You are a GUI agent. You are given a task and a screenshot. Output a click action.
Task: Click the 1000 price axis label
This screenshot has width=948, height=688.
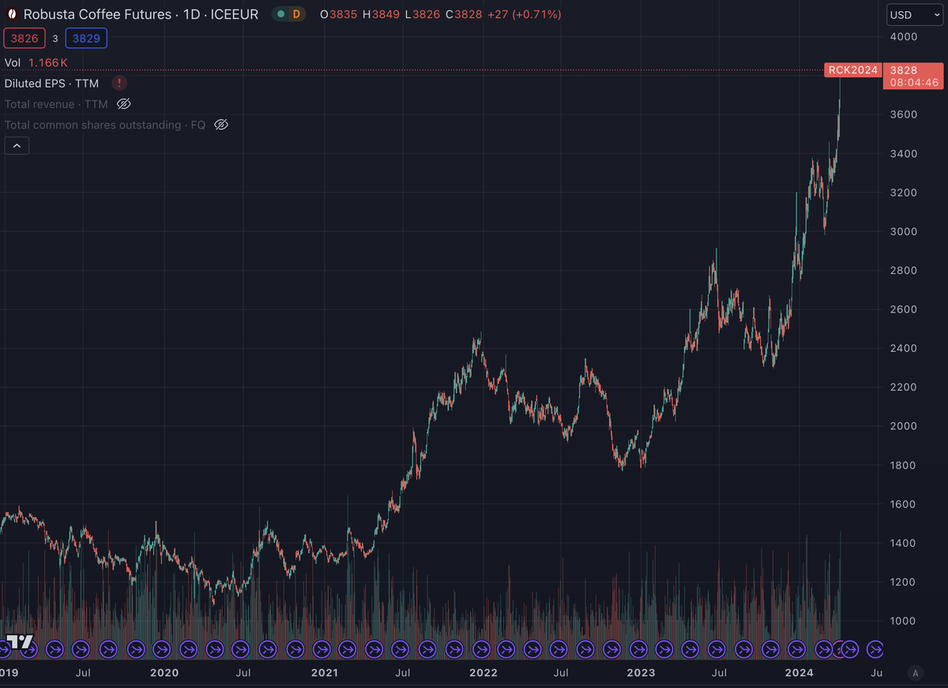904,621
